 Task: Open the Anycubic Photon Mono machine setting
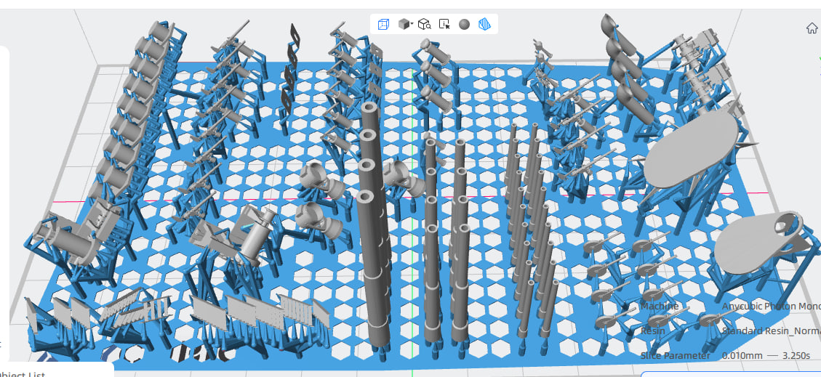tap(770, 307)
